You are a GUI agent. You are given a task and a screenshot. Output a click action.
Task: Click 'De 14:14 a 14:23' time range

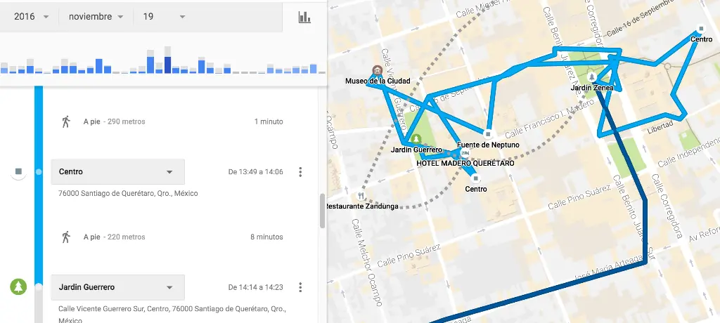(256, 288)
